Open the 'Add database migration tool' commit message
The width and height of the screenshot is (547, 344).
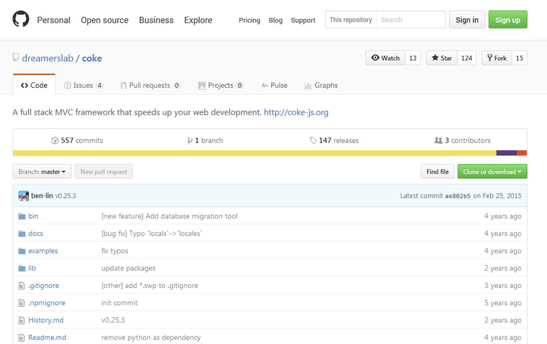[170, 216]
